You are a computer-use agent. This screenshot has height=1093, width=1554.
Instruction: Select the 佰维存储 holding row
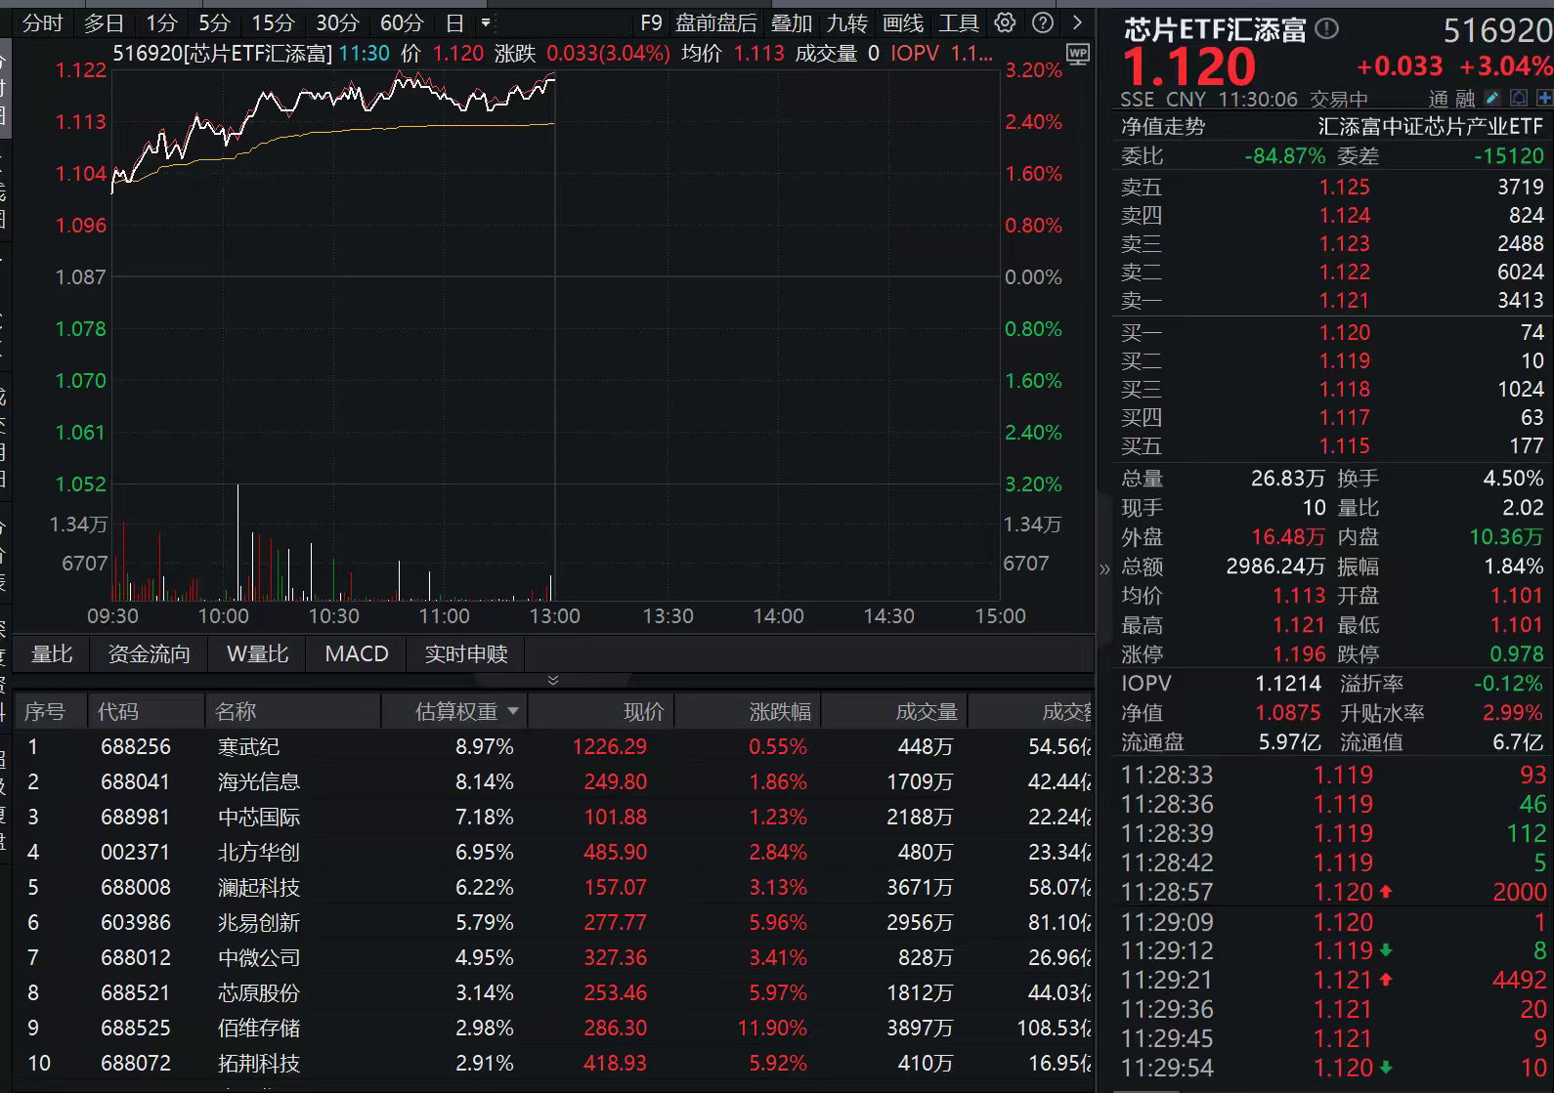click(554, 1029)
